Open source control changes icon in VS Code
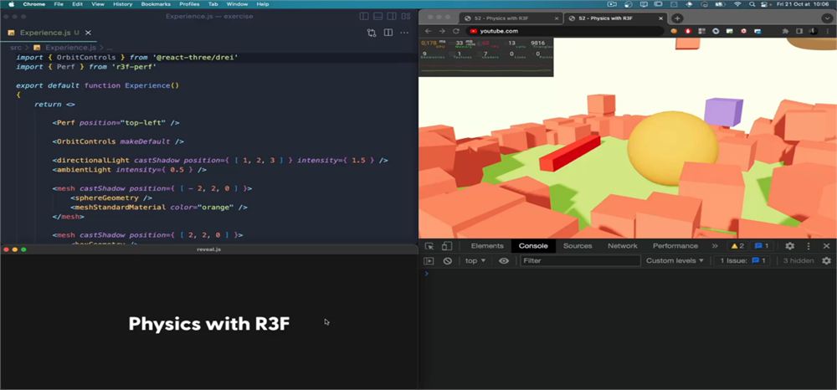837x390 pixels. [x=372, y=33]
